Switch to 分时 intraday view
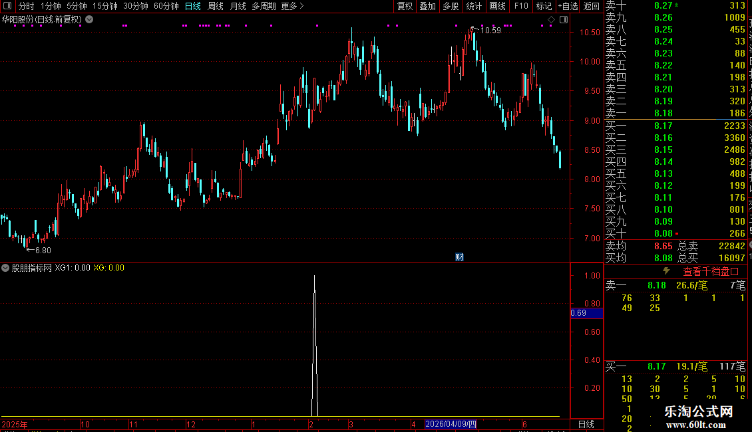This screenshot has width=752, height=432. pos(27,6)
